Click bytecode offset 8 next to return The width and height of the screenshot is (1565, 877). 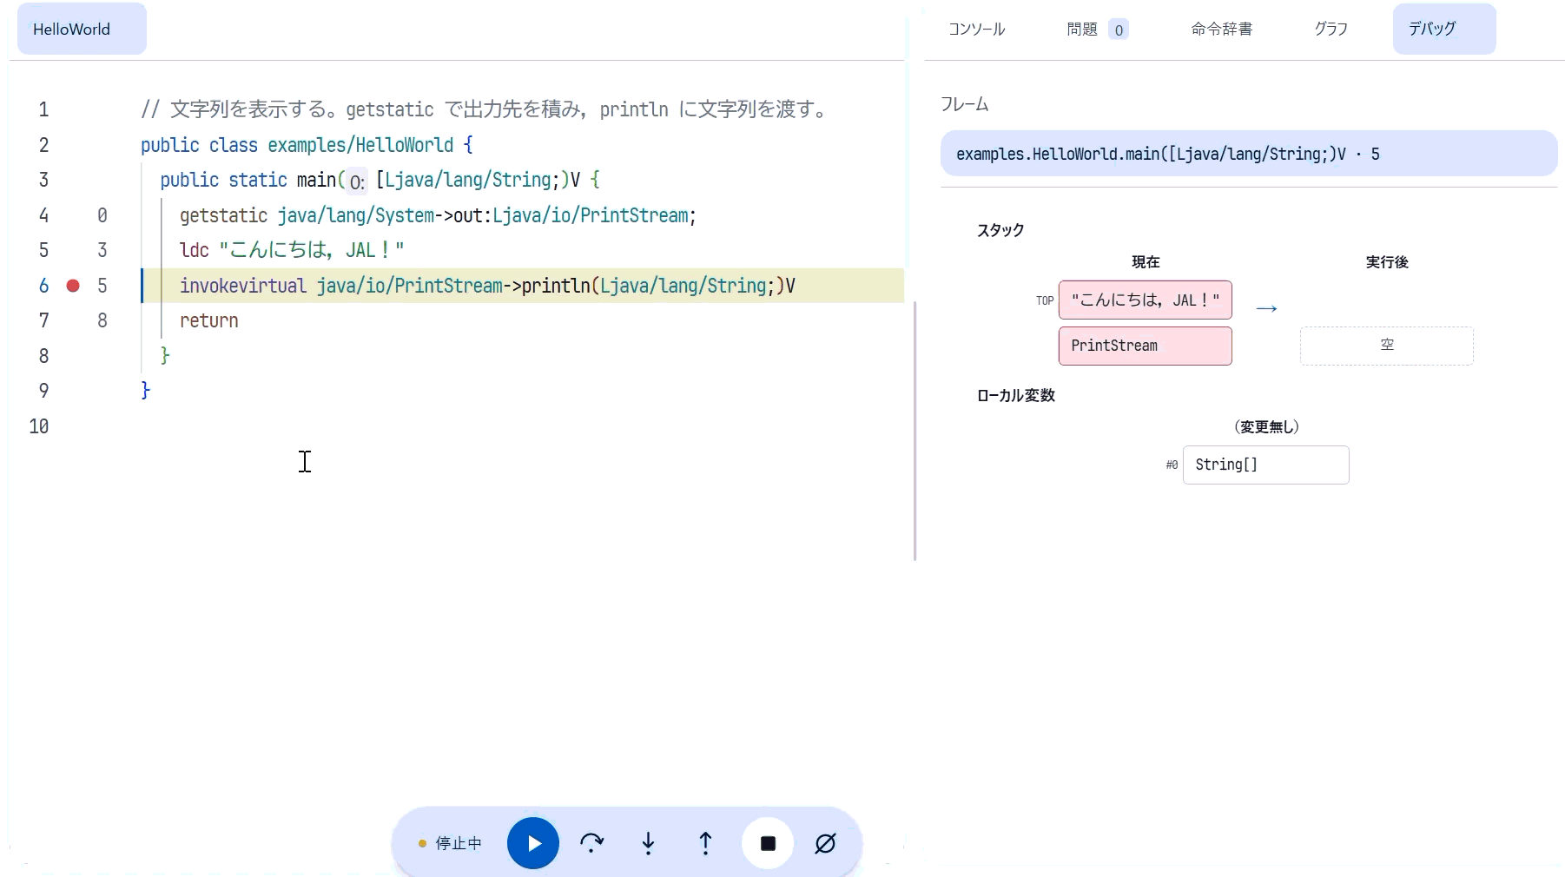tap(102, 320)
